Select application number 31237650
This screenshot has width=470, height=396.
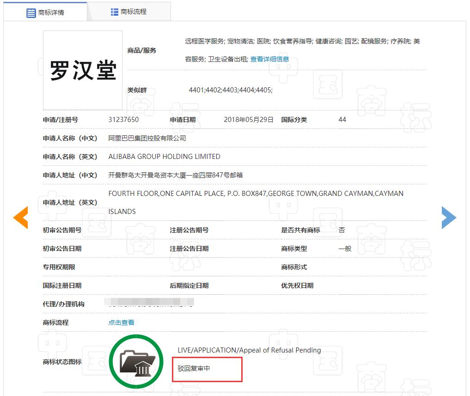pyautogui.click(x=123, y=120)
